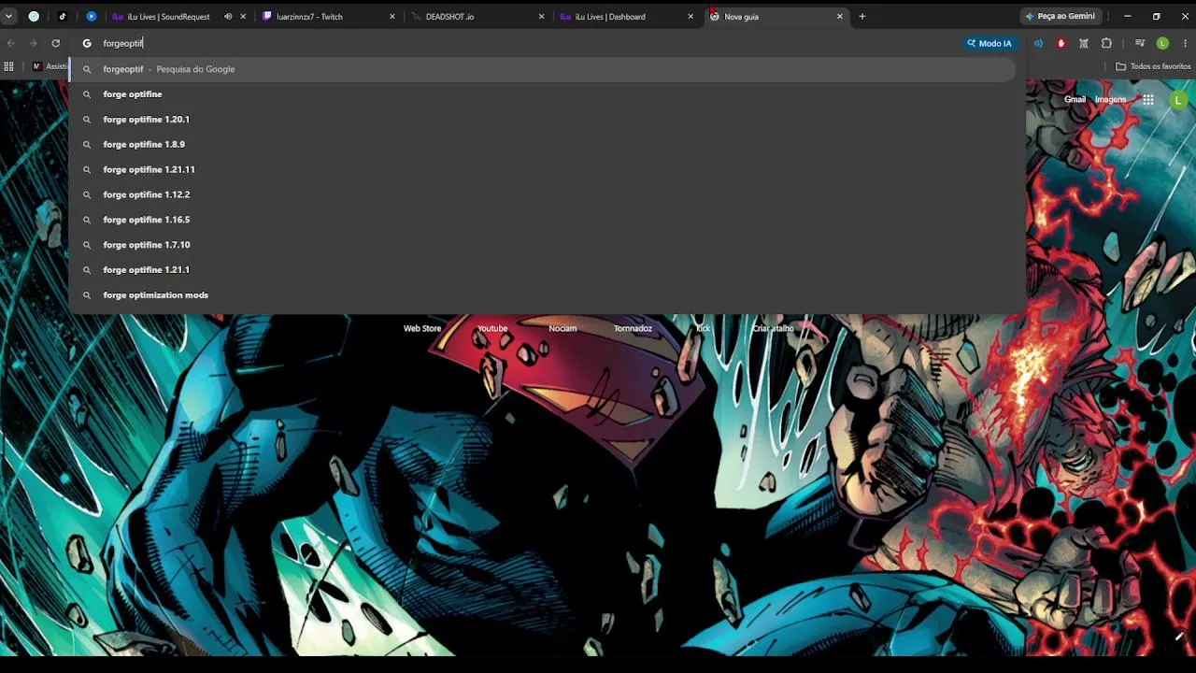1196x673 pixels.
Task: Open the Assistir bookmark with M icon
Action: pyautogui.click(x=50, y=66)
